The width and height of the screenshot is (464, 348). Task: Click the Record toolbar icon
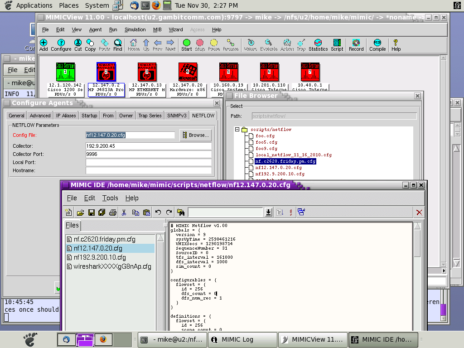point(356,45)
